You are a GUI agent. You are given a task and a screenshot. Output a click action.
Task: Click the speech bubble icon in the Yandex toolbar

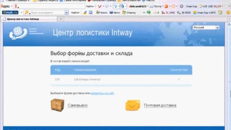coord(107,6)
